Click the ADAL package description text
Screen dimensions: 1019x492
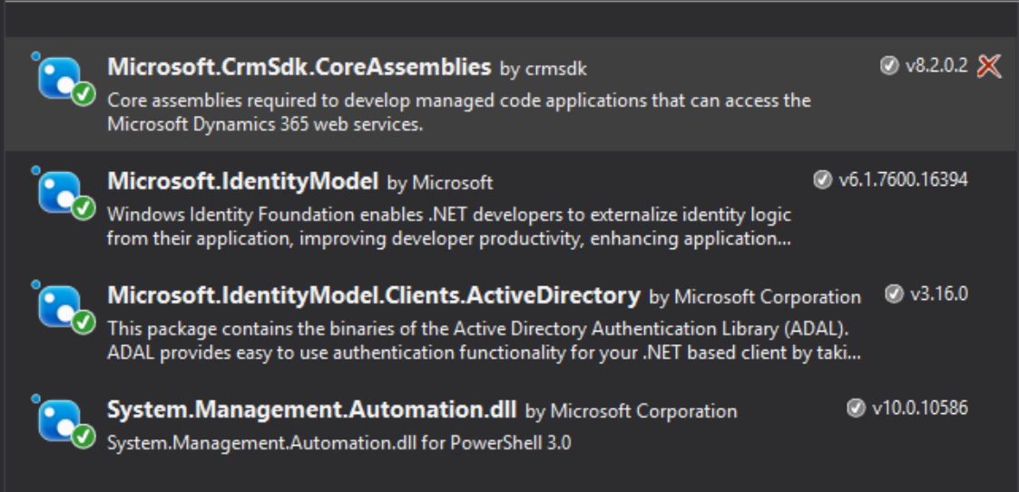484,340
